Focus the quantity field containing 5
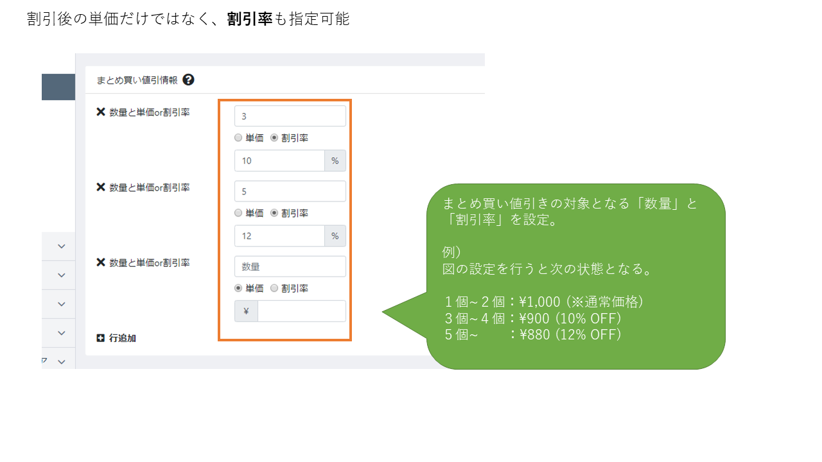The image size is (822, 462). (x=290, y=191)
